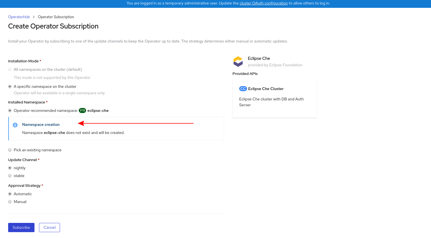Click the Approval Strategy label
Image resolution: width=431 pixels, height=238 pixels.
pos(24,185)
